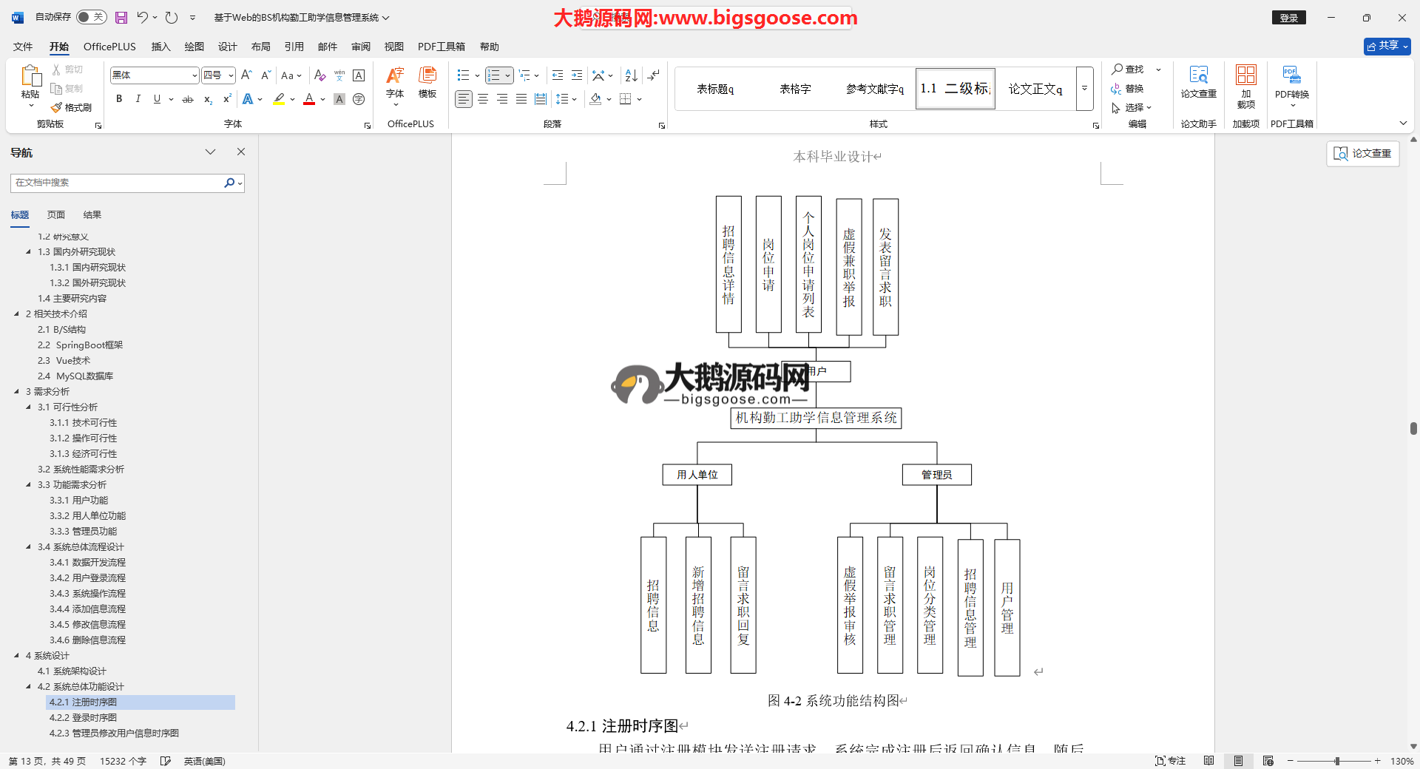Open the 插入 ribbon tab
Screen dimensions: 1420x769
[x=160, y=47]
